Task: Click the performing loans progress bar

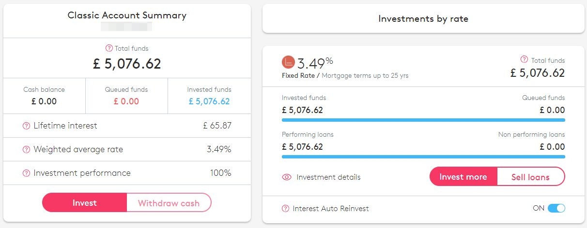Action: click(x=423, y=157)
